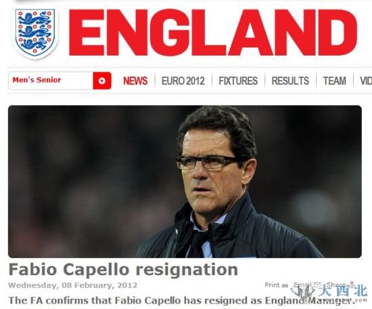Click the envelope icon next to Email
372x309 pixels.
tap(317, 285)
